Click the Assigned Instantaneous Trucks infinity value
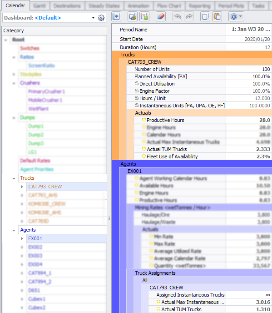Image resolution: width=272 pixels, height=313 pixels. [x=268, y=295]
